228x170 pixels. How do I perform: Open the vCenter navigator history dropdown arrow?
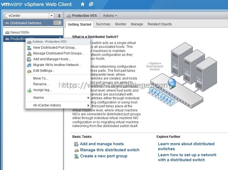(x=51, y=16)
